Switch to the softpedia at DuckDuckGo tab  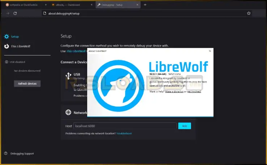(x=24, y=5)
